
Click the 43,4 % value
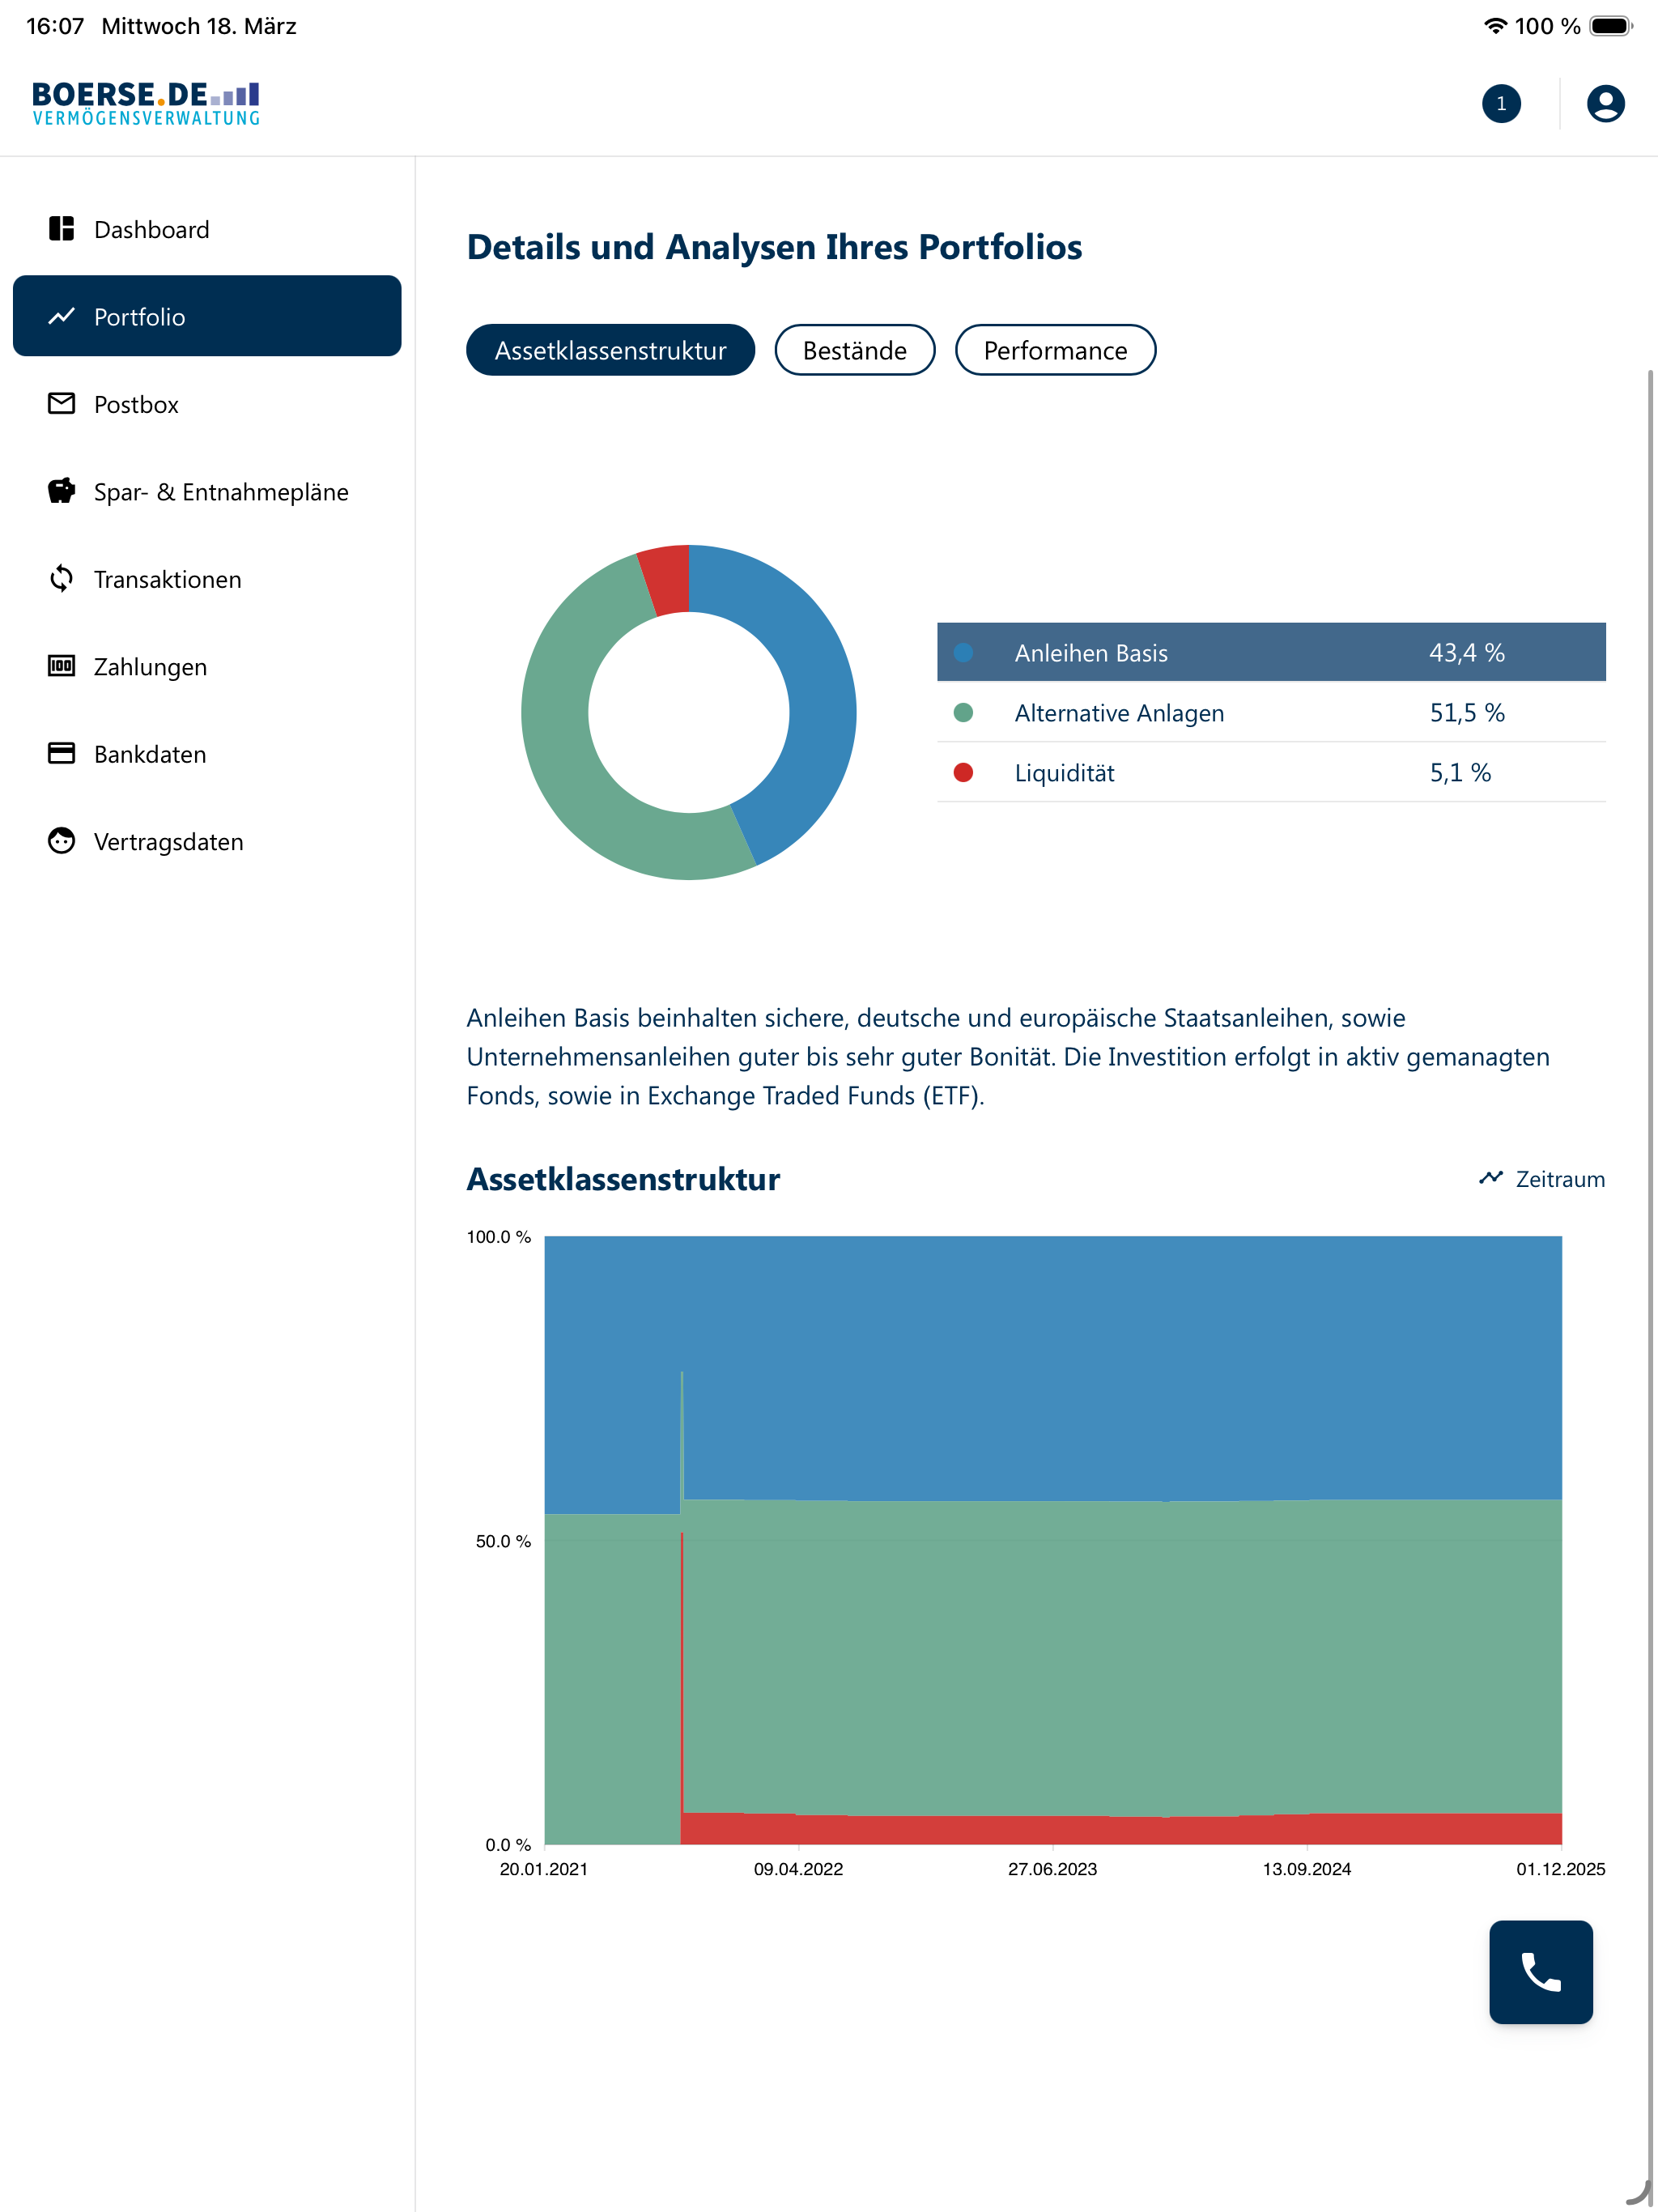pyautogui.click(x=1466, y=652)
